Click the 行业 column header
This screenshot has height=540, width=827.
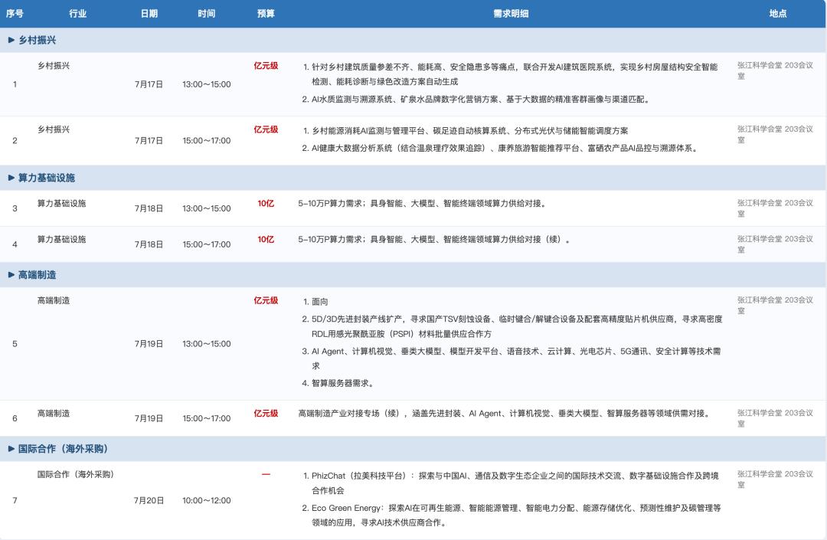pyautogui.click(x=77, y=14)
